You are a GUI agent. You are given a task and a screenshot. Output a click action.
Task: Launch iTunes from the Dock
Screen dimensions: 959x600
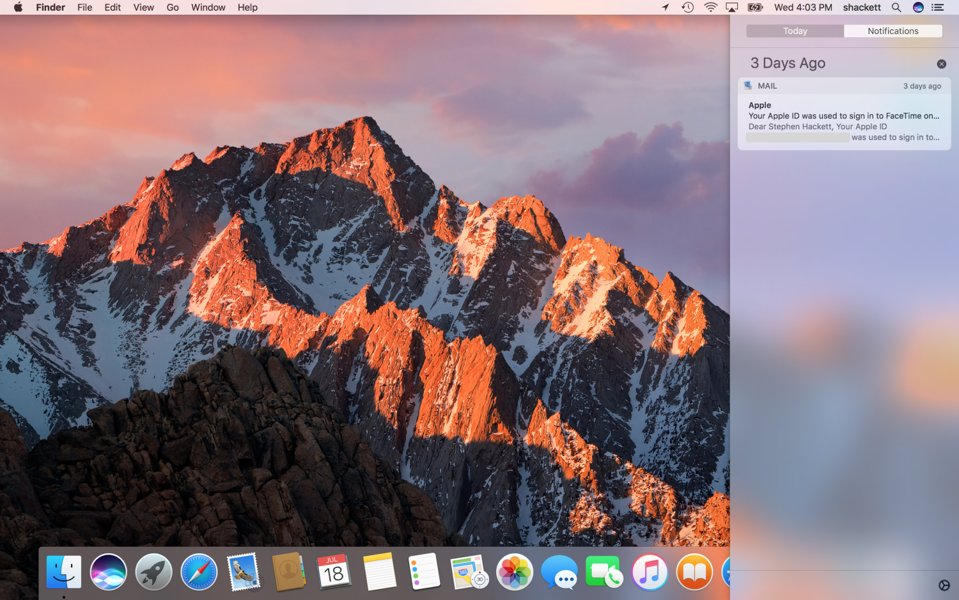point(650,571)
